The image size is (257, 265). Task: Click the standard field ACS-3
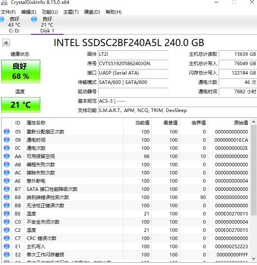click(178, 101)
